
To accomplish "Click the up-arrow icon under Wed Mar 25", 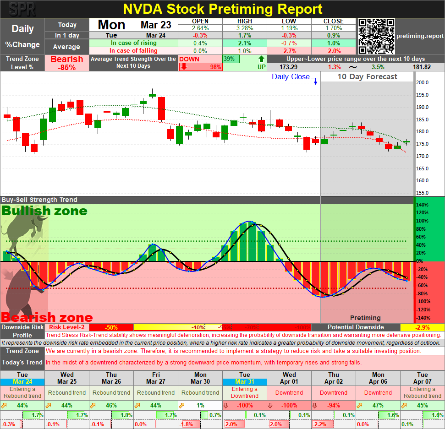I will pyautogui.click(x=49, y=406).
